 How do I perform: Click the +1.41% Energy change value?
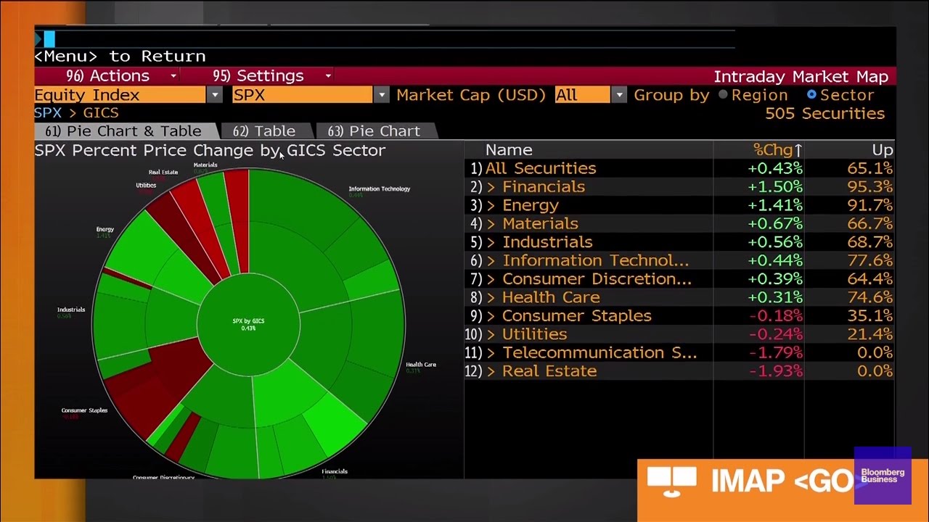point(775,205)
